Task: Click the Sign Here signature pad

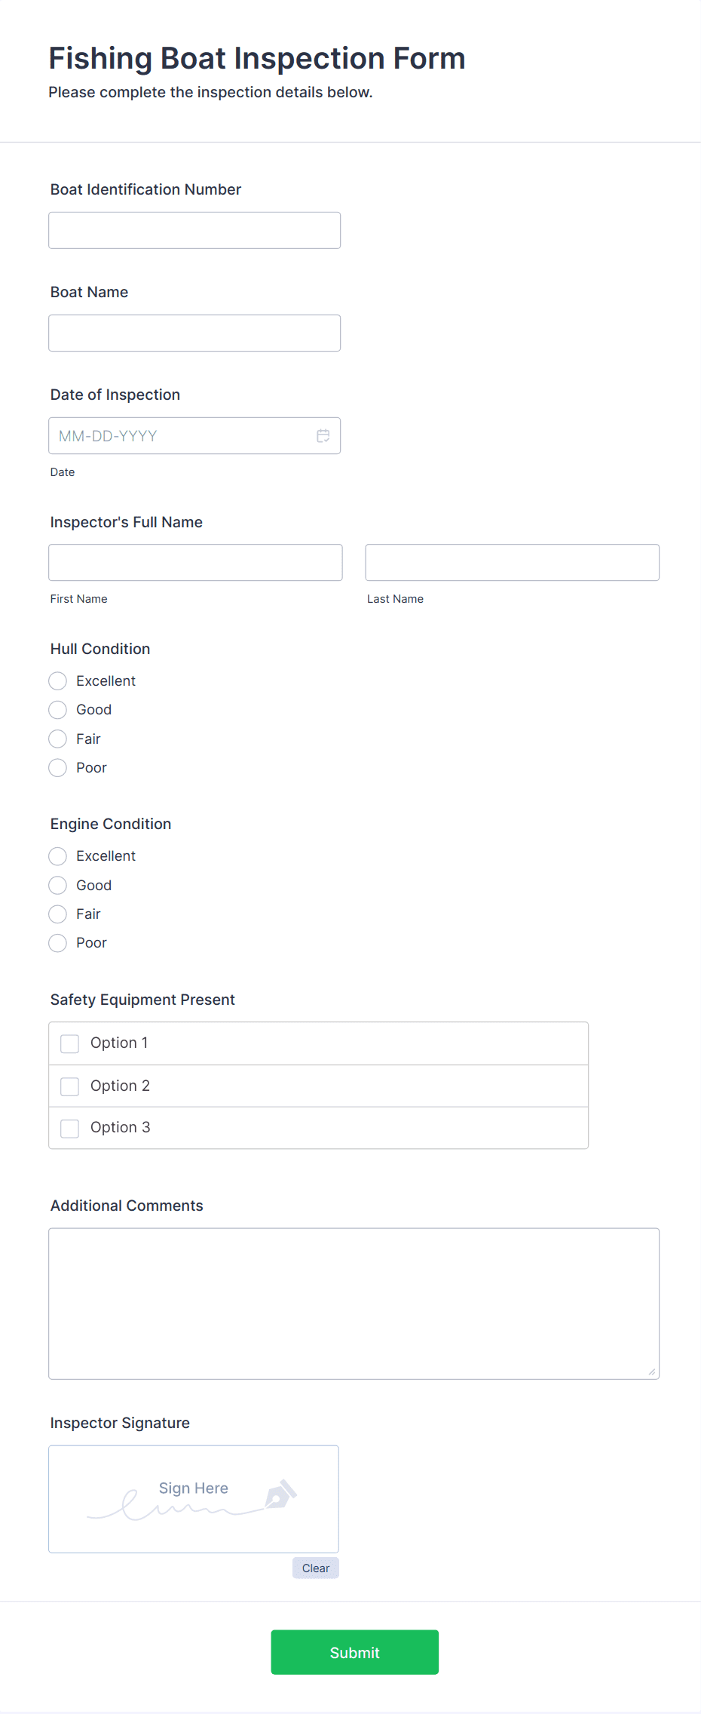Action: point(193,1498)
